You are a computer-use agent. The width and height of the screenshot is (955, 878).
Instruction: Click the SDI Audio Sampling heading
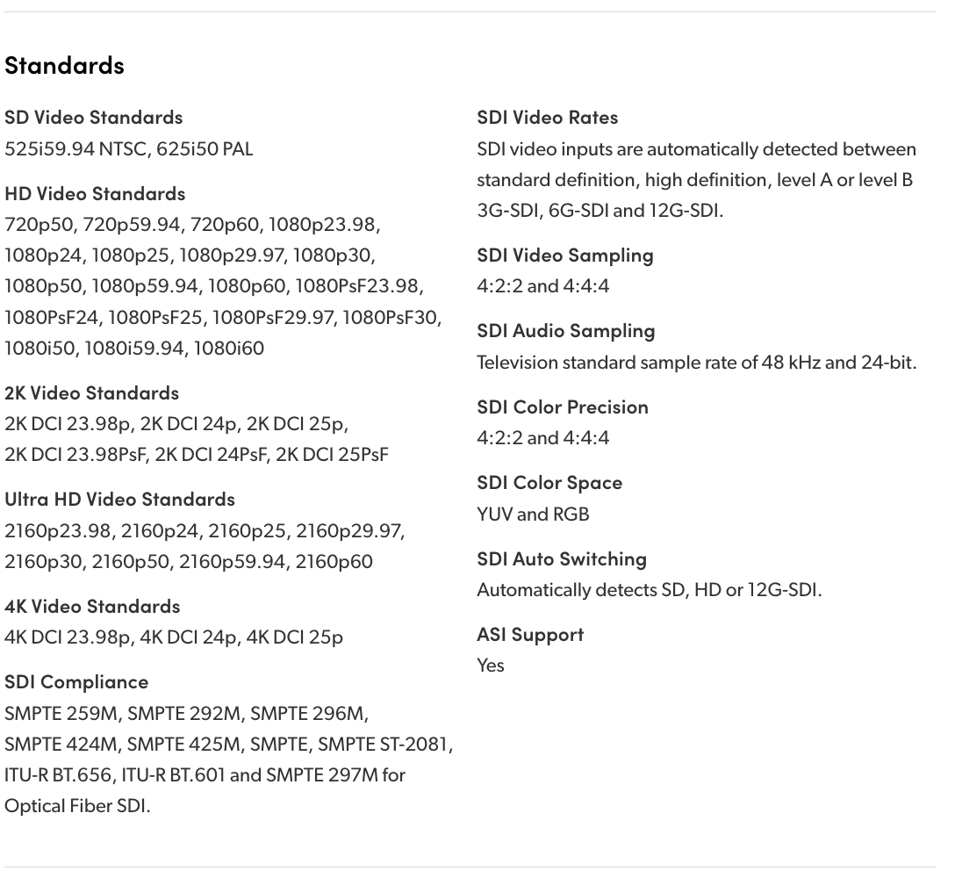[x=565, y=330]
